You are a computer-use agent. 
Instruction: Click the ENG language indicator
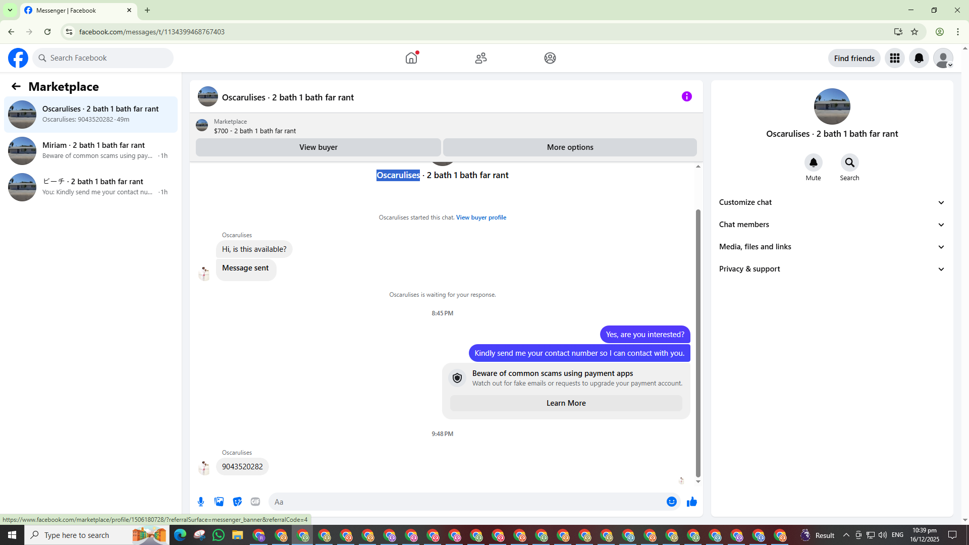pos(897,535)
